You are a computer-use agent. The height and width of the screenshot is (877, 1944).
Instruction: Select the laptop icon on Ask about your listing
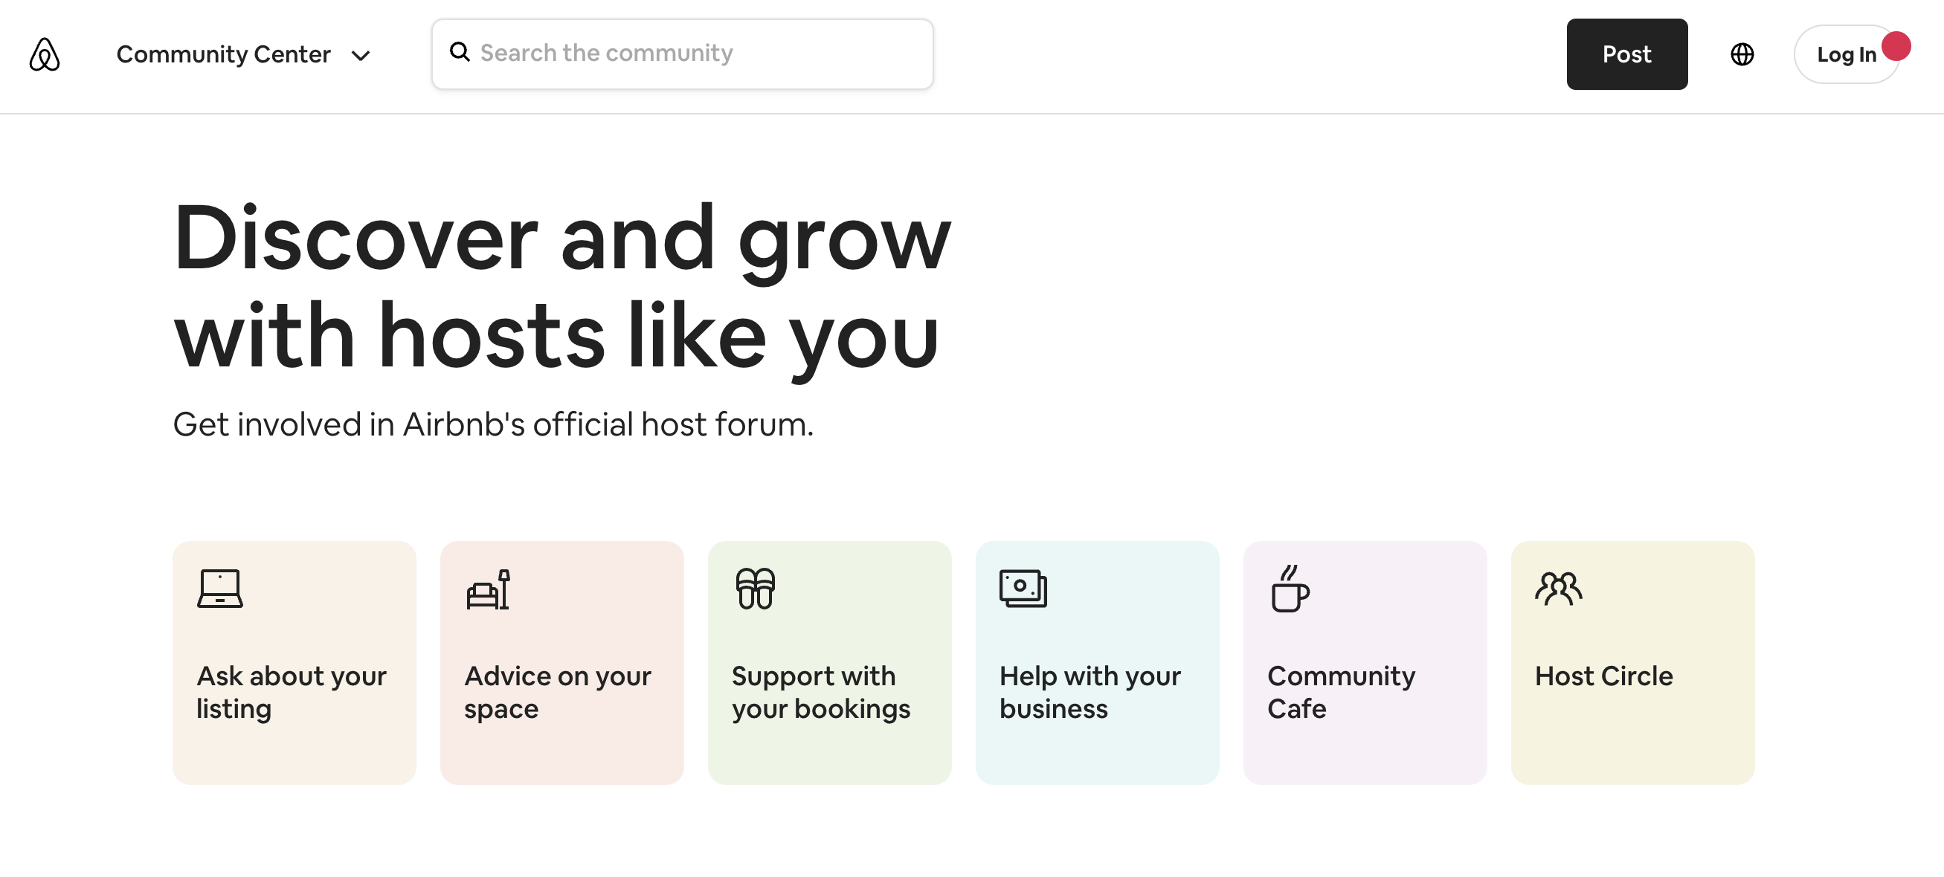click(x=219, y=589)
